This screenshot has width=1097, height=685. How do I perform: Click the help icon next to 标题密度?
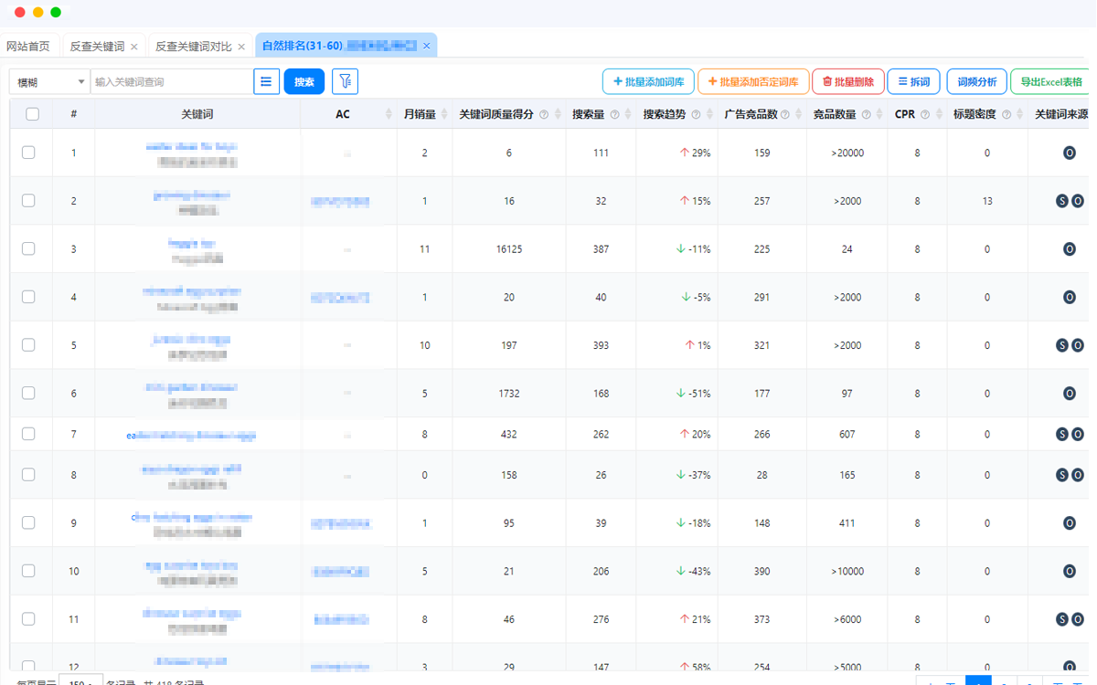click(1006, 115)
